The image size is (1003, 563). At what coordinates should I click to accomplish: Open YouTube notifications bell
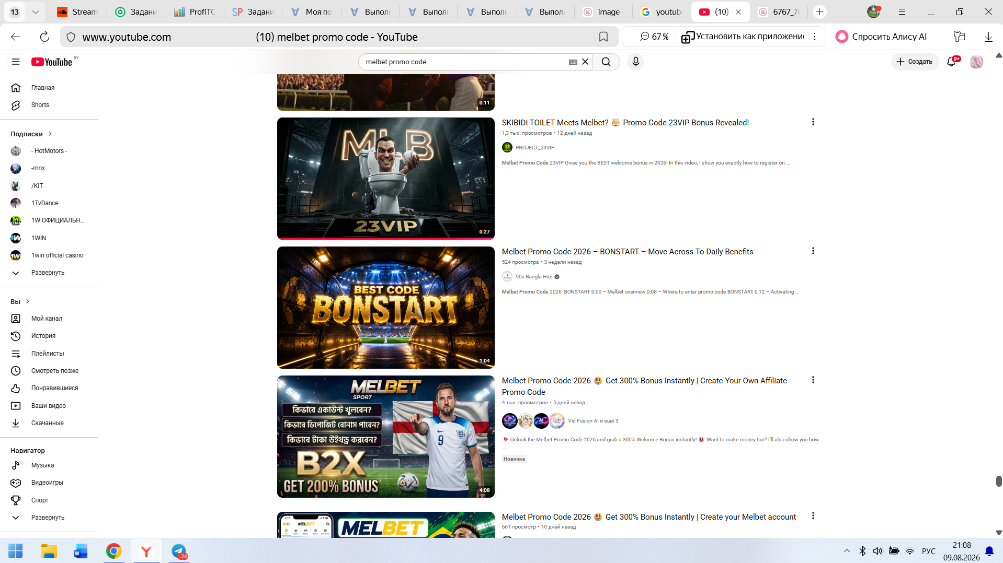pyautogui.click(x=952, y=62)
